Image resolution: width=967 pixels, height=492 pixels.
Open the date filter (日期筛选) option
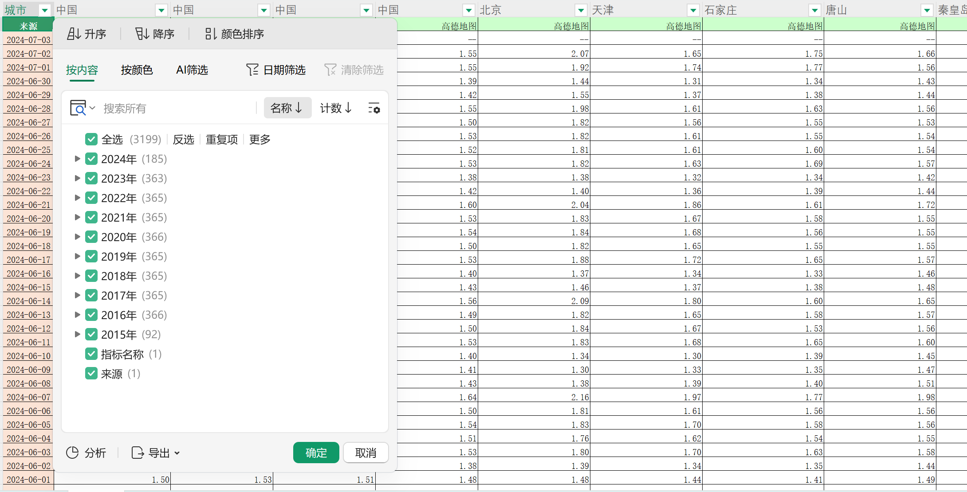[x=276, y=70]
